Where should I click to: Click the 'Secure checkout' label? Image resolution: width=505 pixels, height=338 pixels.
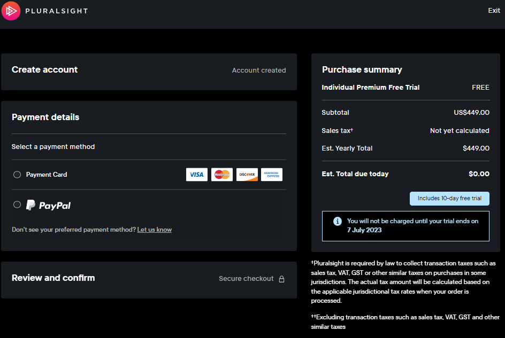(x=246, y=279)
